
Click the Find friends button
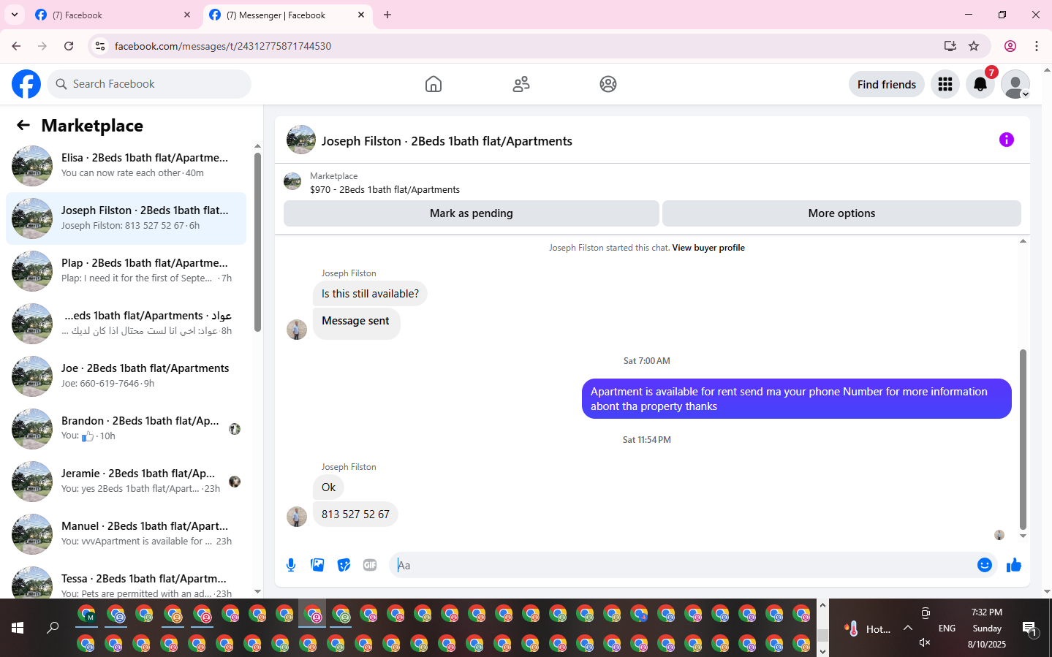[x=887, y=84]
